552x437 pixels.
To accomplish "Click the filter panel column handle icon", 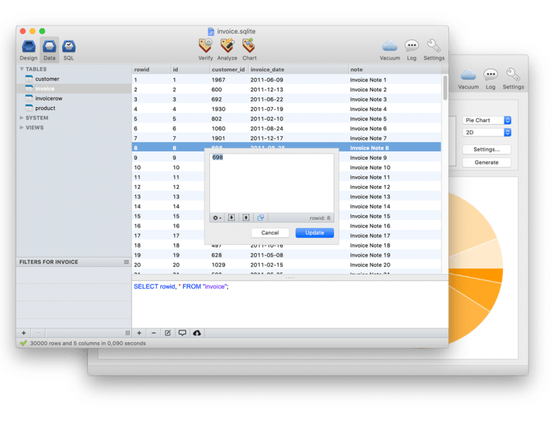I will 127,333.
